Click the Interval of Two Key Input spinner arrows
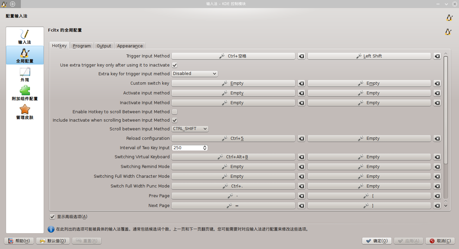The height and width of the screenshot is (249, 459). (205, 148)
